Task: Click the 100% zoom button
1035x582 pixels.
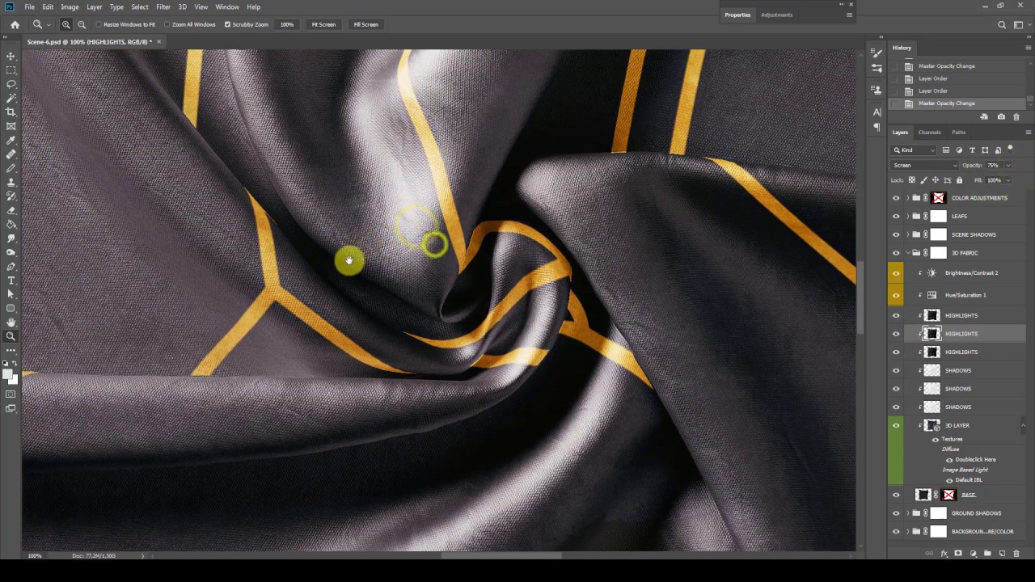Action: tap(287, 24)
